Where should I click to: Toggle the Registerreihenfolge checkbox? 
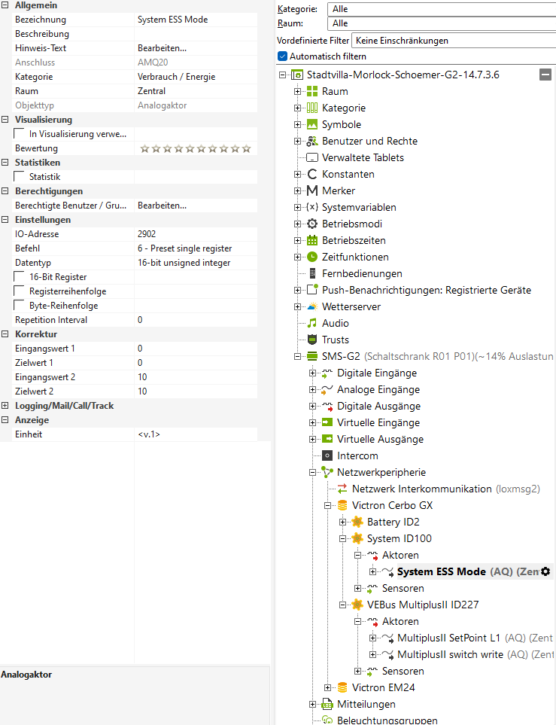tap(20, 291)
